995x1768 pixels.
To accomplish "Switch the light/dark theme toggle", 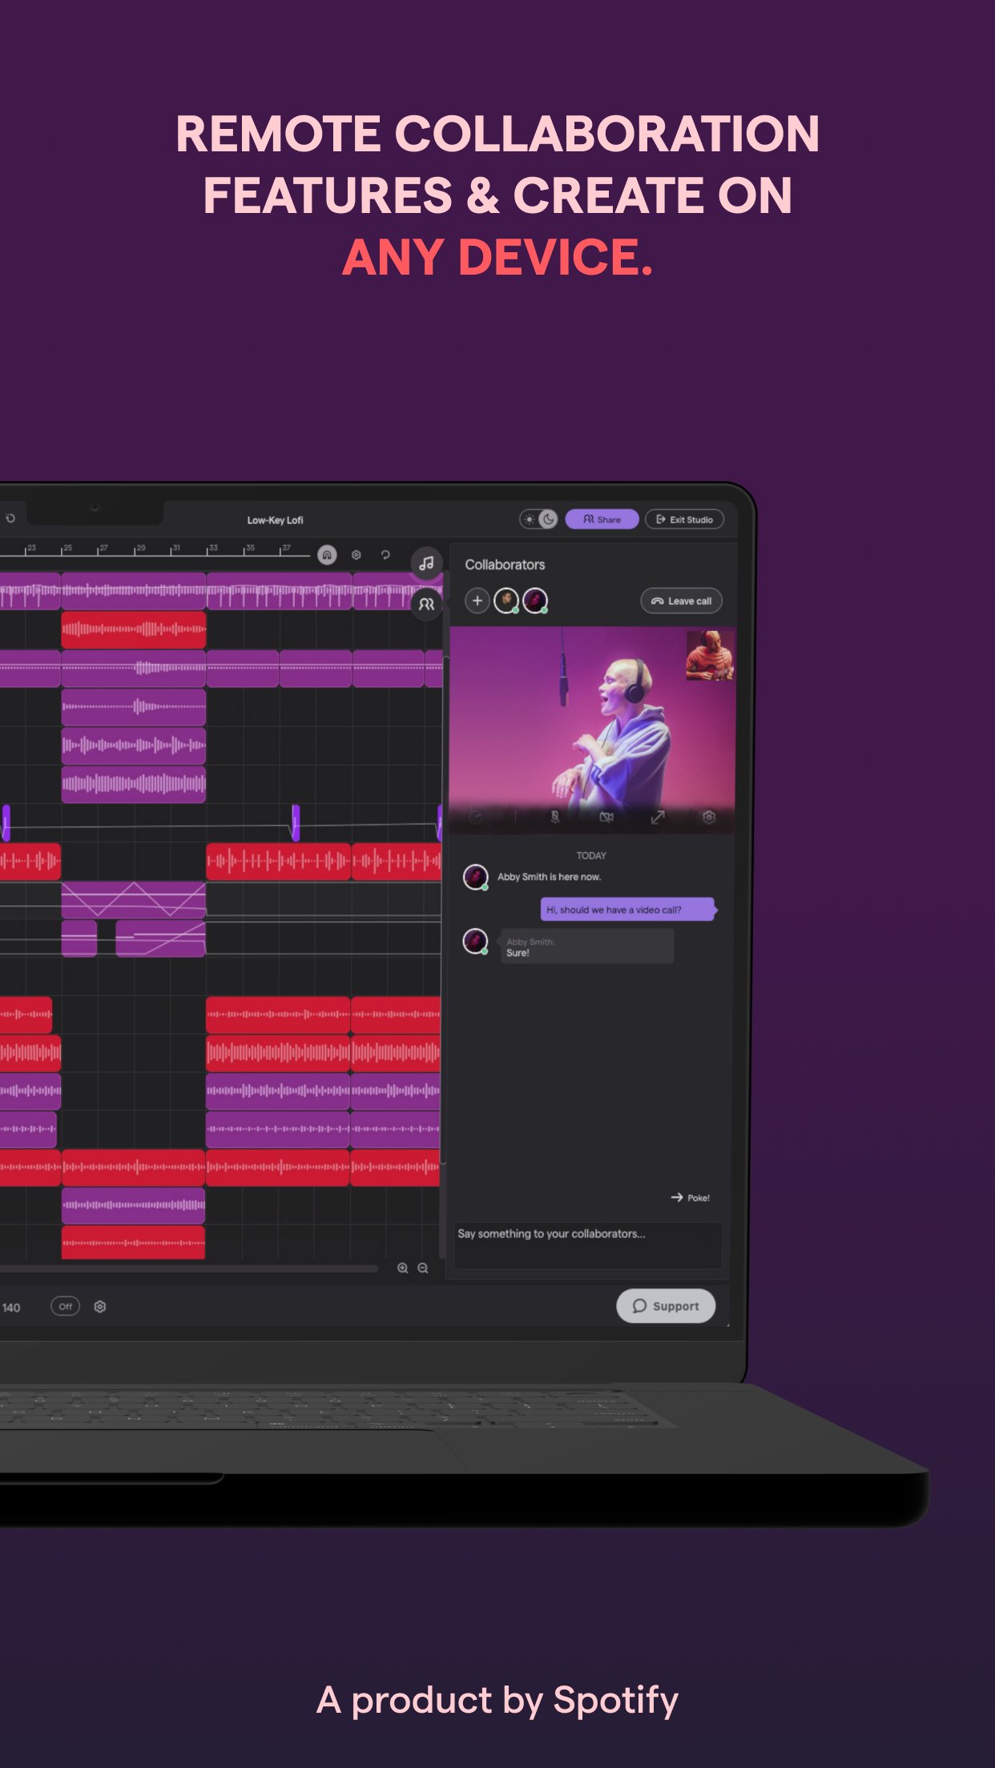I will [538, 520].
